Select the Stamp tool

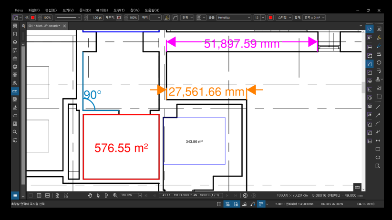point(378,80)
